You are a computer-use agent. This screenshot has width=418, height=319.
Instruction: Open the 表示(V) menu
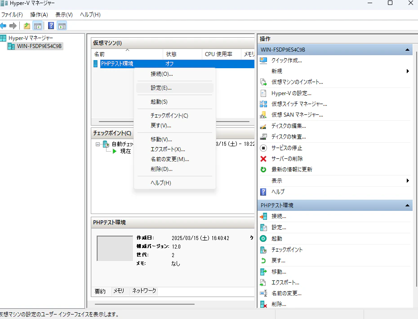pos(64,15)
